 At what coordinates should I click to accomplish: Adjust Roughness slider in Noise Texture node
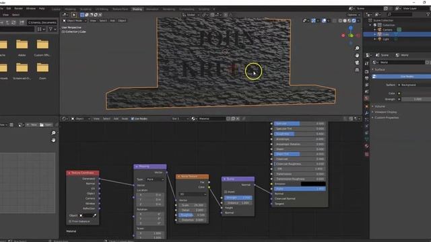coord(193,215)
